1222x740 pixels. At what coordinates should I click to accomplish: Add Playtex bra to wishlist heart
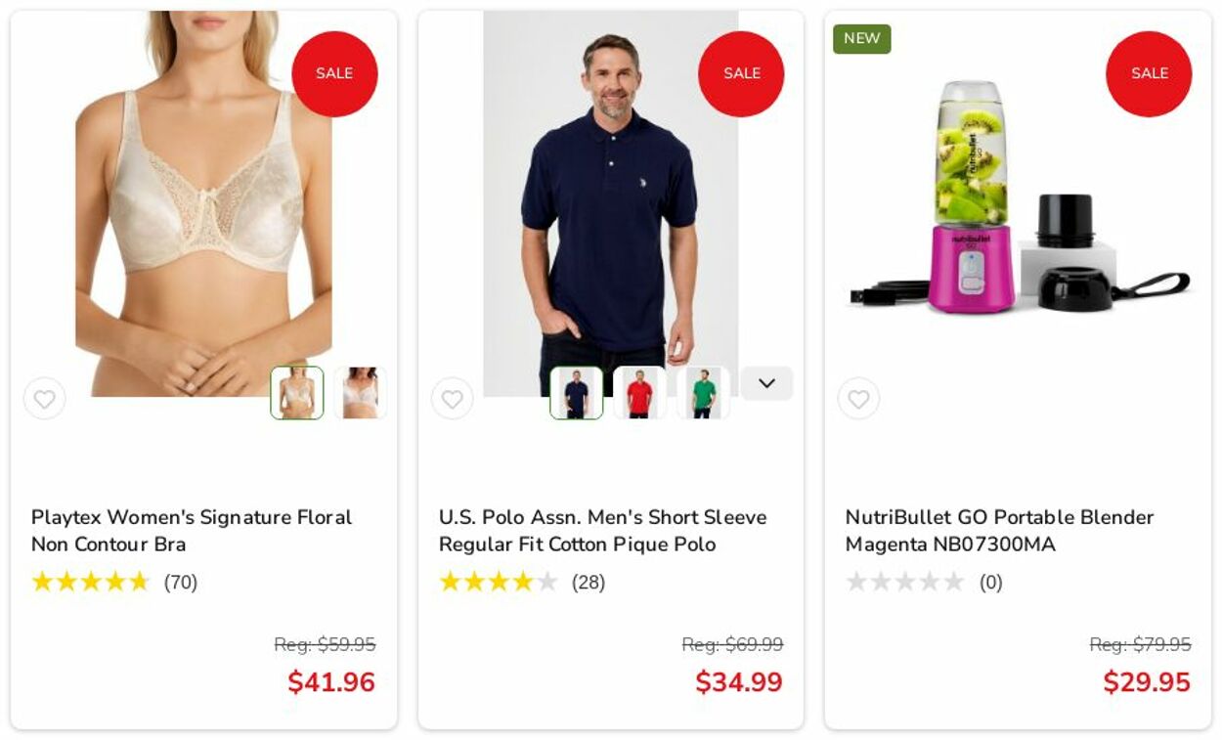pos(45,399)
